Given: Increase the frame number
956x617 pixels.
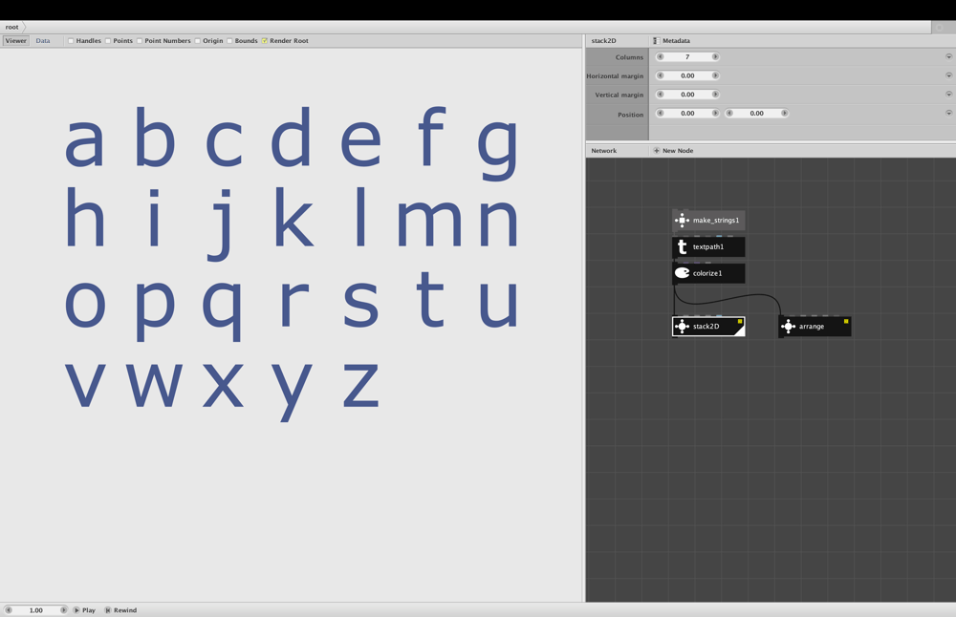Looking at the screenshot, I should tap(63, 609).
